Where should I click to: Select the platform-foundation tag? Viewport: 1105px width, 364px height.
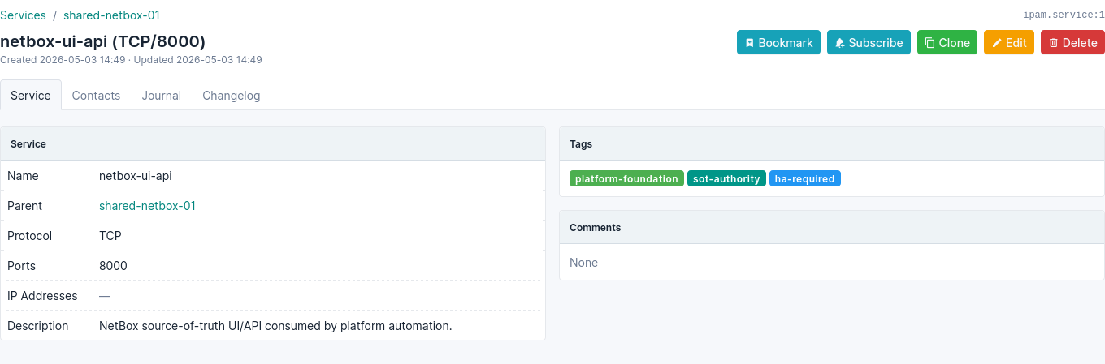[x=626, y=178]
